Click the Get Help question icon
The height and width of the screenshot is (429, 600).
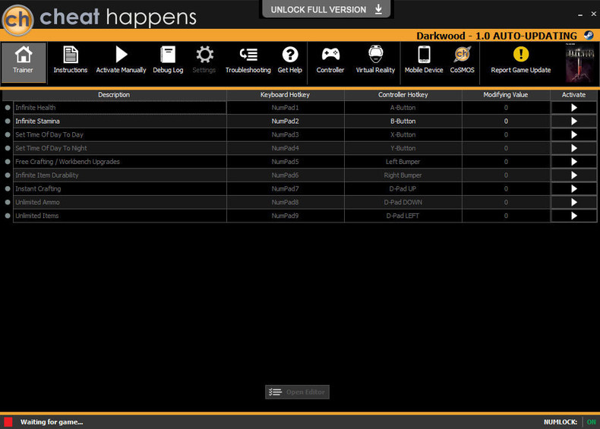[x=290, y=55]
